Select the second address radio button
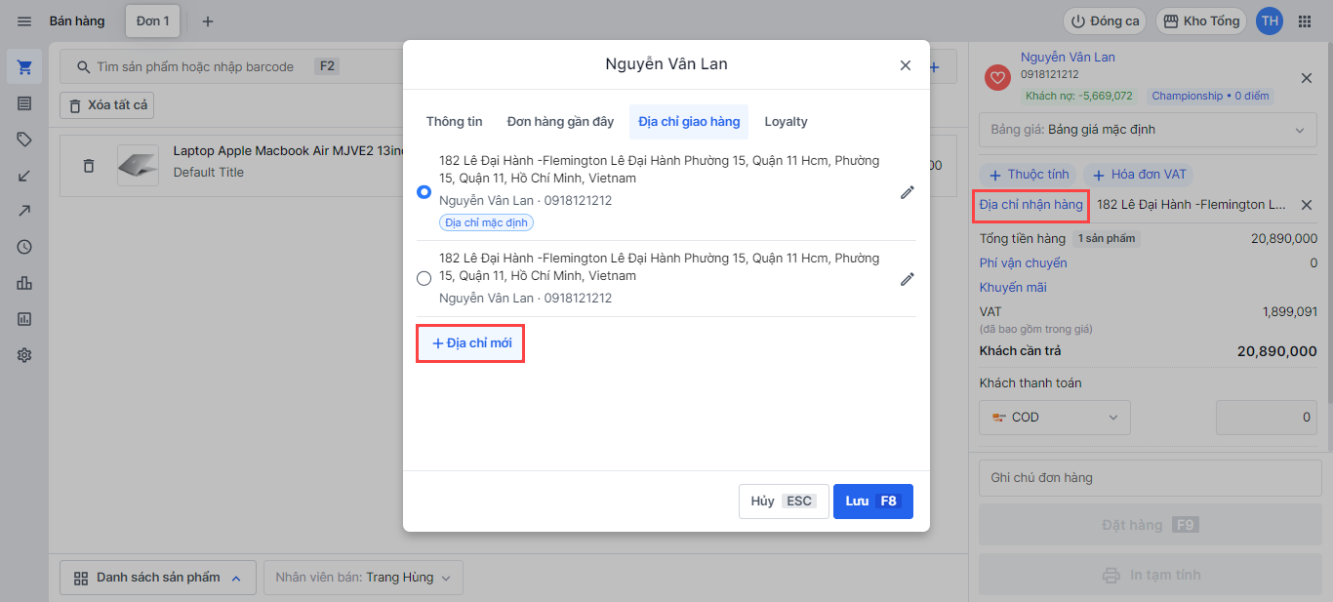 (x=424, y=278)
